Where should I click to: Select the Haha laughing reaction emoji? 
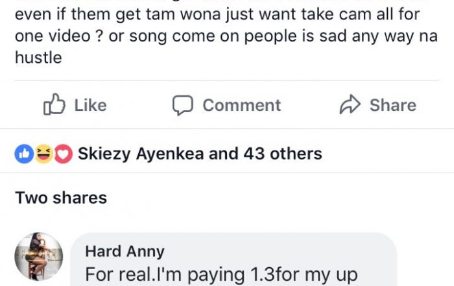(x=43, y=154)
